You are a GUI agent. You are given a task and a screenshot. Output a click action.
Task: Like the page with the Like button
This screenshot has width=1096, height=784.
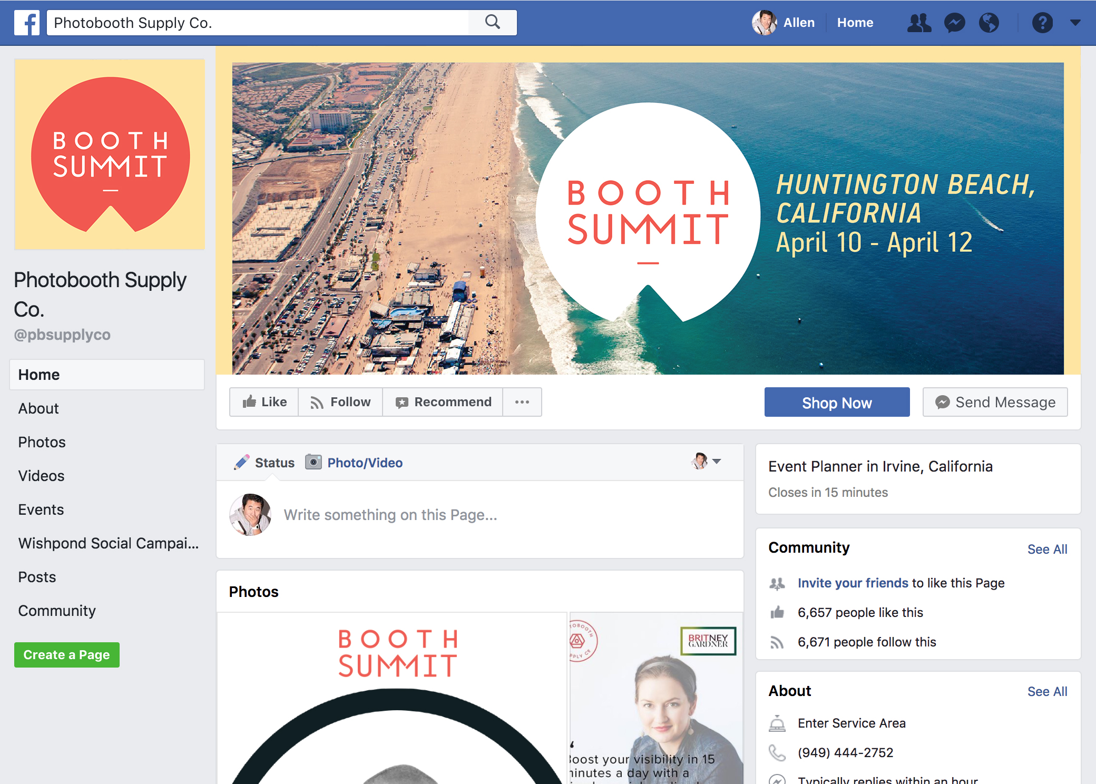tap(265, 402)
